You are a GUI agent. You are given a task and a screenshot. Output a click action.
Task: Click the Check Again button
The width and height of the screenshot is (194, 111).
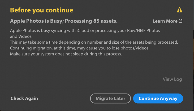24,98
